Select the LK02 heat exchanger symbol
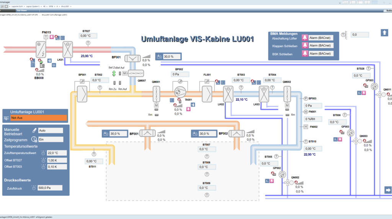The image size is (392, 219). (x=228, y=94)
